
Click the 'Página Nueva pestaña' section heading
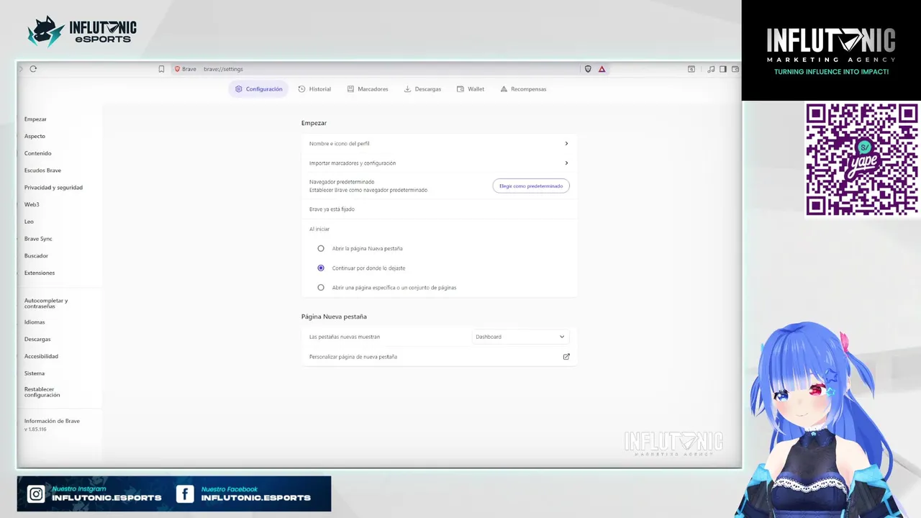tap(334, 317)
